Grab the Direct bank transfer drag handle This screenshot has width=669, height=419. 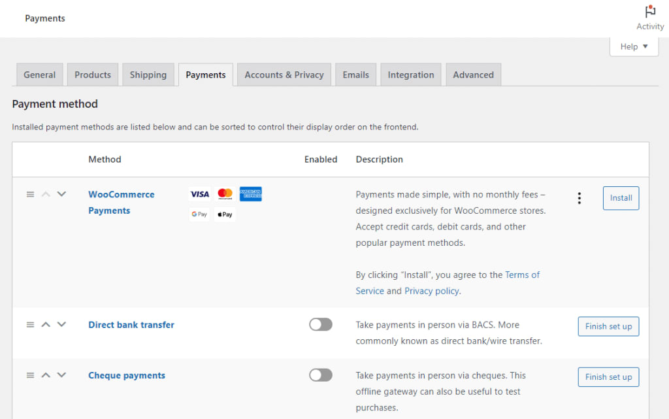[30, 325]
